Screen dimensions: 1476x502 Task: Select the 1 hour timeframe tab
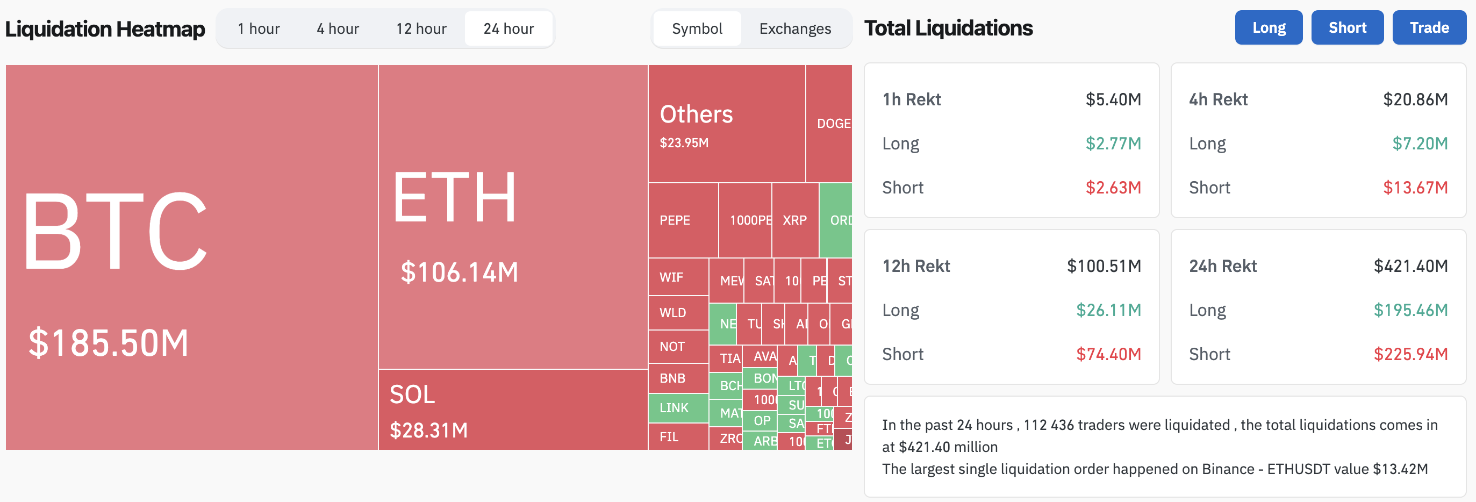pyautogui.click(x=259, y=28)
